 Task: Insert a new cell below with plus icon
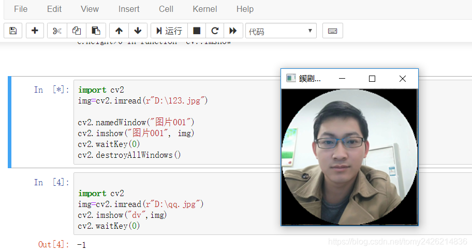pyautogui.click(x=35, y=31)
